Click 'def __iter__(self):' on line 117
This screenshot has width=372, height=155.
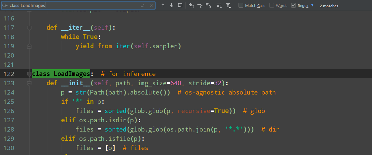pos(81,28)
